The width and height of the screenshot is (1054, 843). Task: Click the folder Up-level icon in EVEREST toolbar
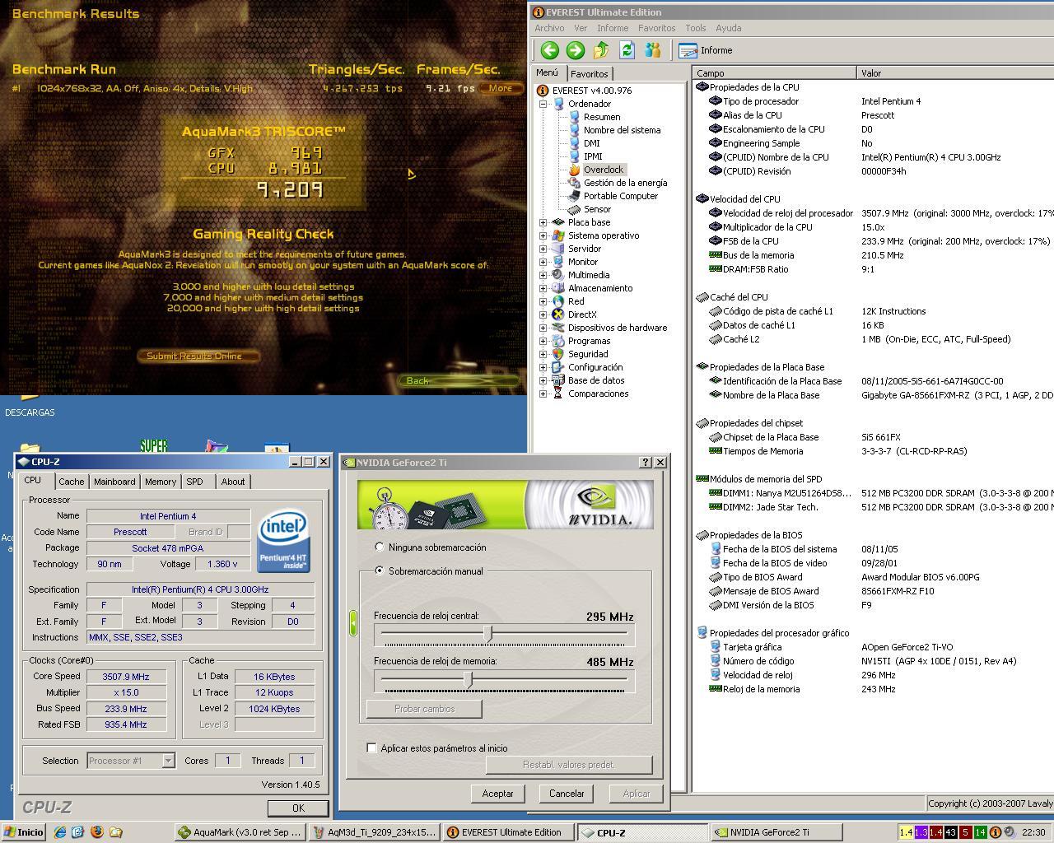tap(601, 50)
